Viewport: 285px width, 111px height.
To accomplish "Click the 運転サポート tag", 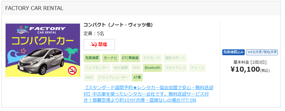I will point(175,58).
